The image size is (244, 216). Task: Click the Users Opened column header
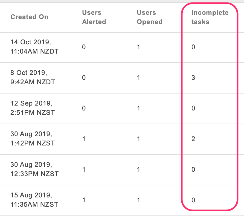(x=150, y=17)
